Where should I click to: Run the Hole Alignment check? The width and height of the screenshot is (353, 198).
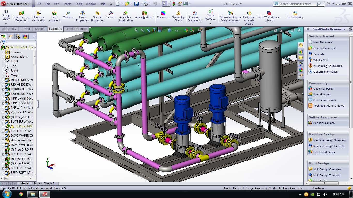(54, 16)
